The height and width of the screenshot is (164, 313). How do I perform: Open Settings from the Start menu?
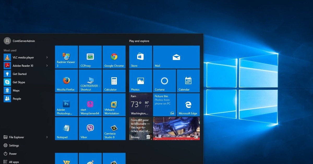(14, 145)
